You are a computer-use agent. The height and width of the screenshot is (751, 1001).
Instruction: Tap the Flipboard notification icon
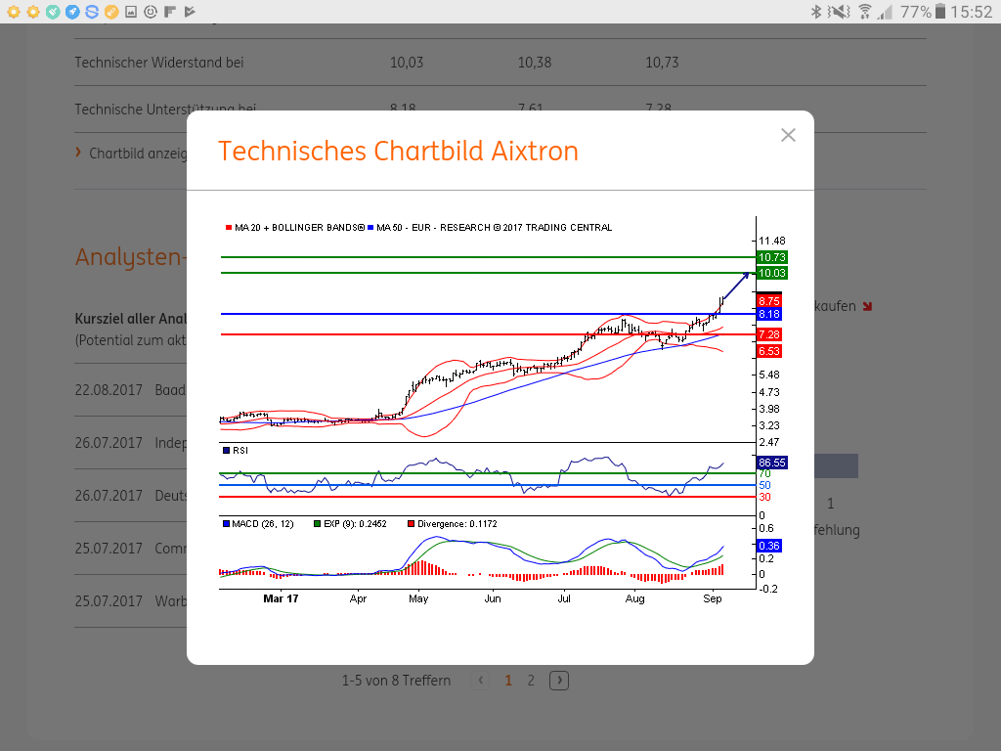click(170, 12)
